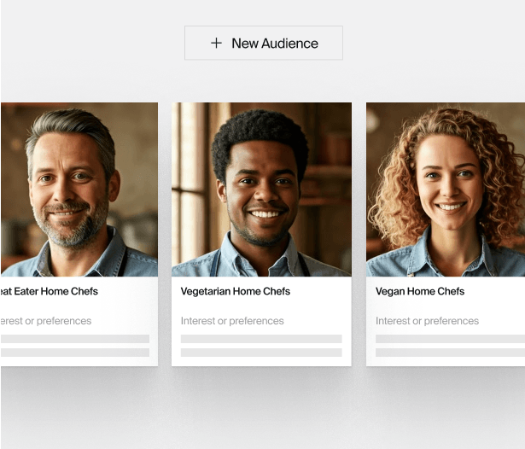Open the Vegan Home Chefs portrait
Screen dimensions: 525x449
point(446,190)
